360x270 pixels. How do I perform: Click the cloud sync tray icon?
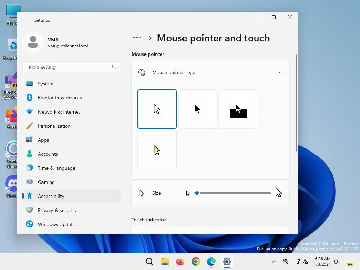[x=285, y=262]
